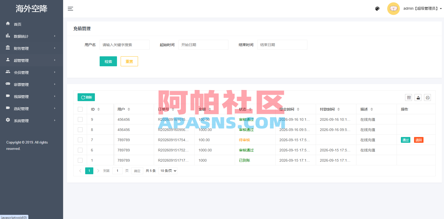Go to 首页 home in sidebar

(32, 24)
